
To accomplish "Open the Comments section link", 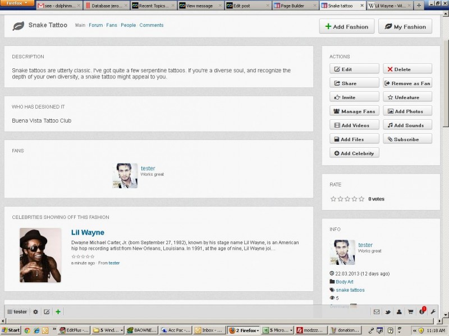I will pos(152,25).
